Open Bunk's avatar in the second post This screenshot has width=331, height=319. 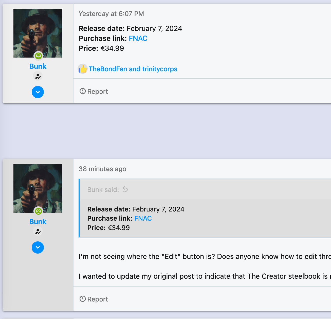tap(38, 188)
